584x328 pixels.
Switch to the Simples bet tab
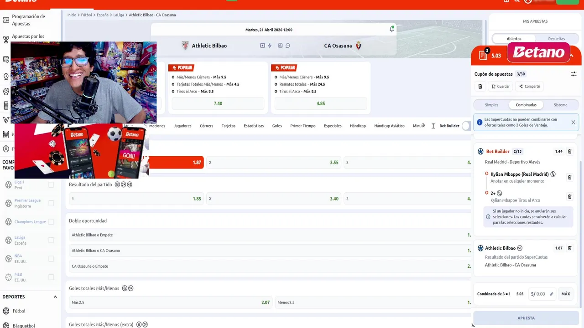[x=491, y=105]
